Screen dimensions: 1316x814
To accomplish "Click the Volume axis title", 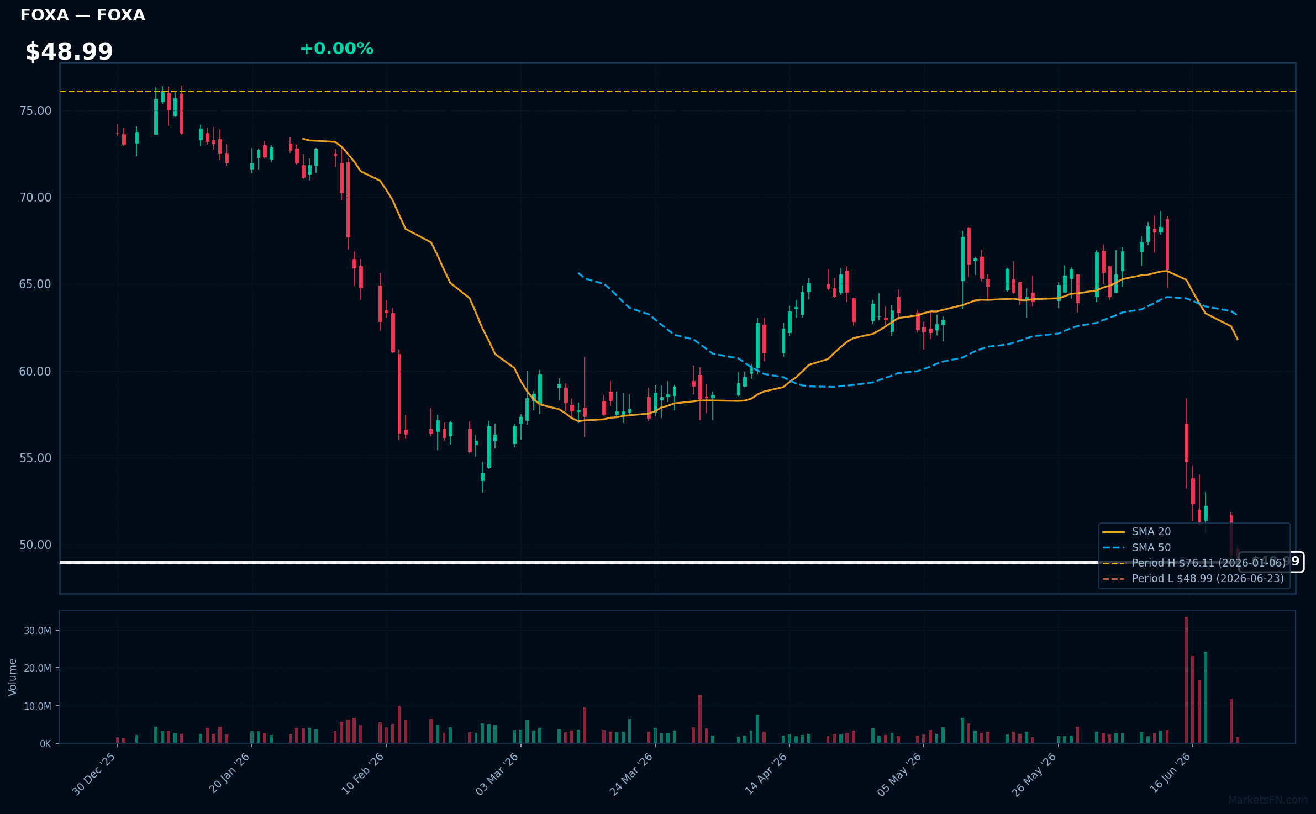I will click(13, 677).
